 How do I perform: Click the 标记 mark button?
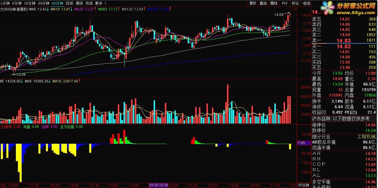295,3
